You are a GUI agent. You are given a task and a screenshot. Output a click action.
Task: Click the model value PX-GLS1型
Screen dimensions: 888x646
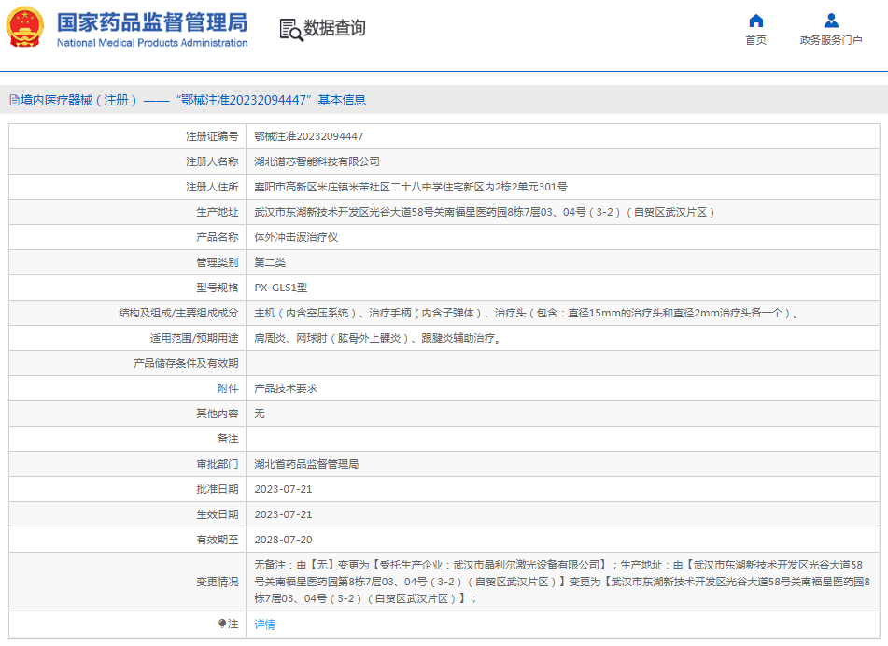281,288
